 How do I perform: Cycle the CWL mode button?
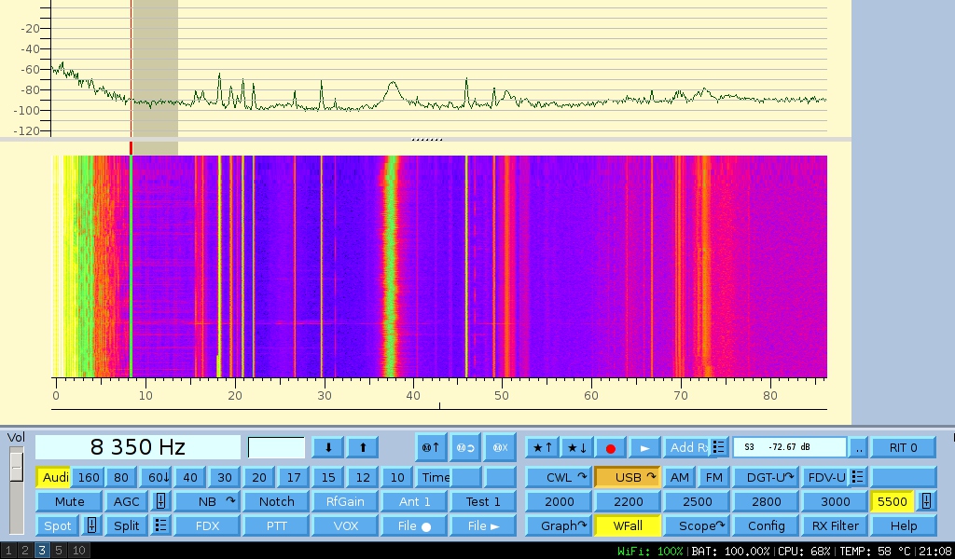coord(559,477)
